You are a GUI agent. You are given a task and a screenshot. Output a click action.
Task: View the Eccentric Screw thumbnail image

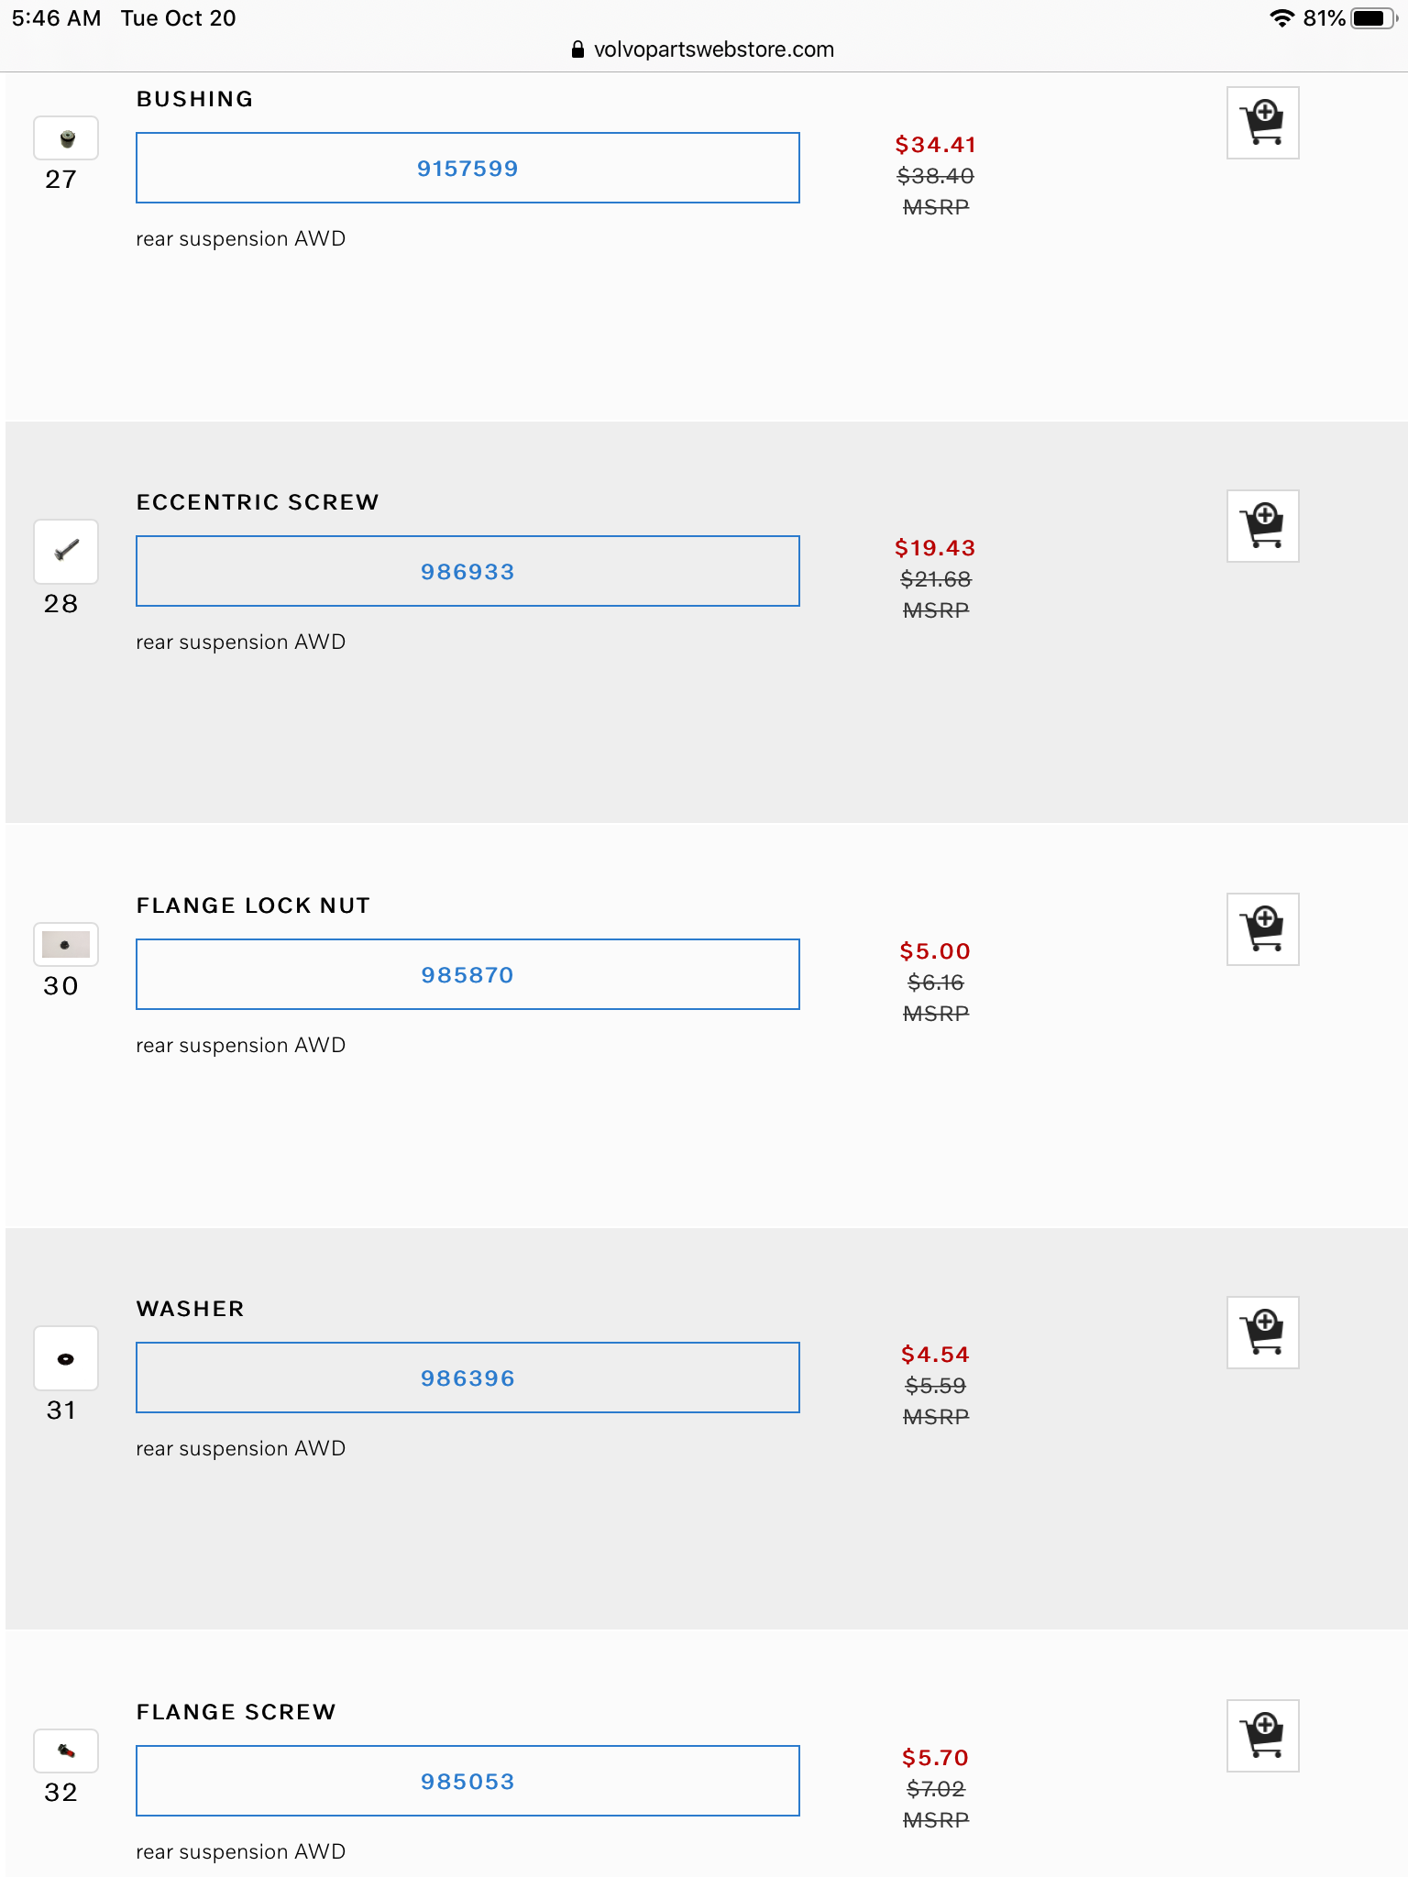pyautogui.click(x=66, y=551)
